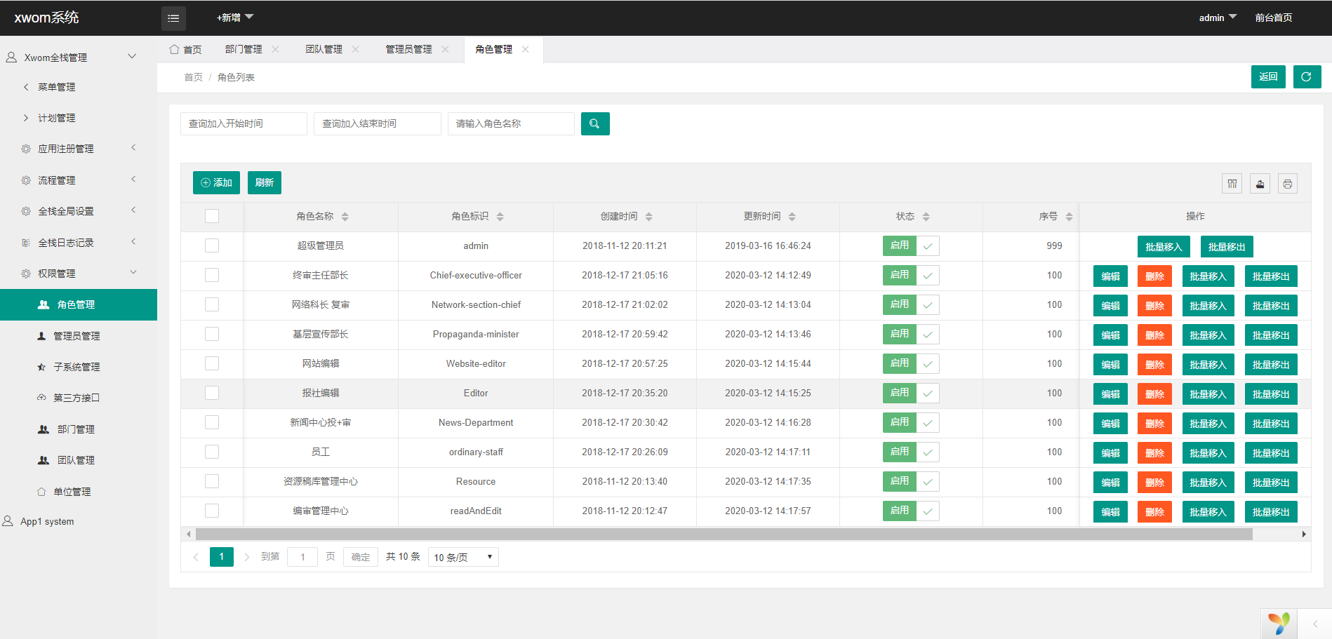This screenshot has width=1332, height=639.
Task: Sort by 更新时间 column arrows
Action: tap(792, 217)
